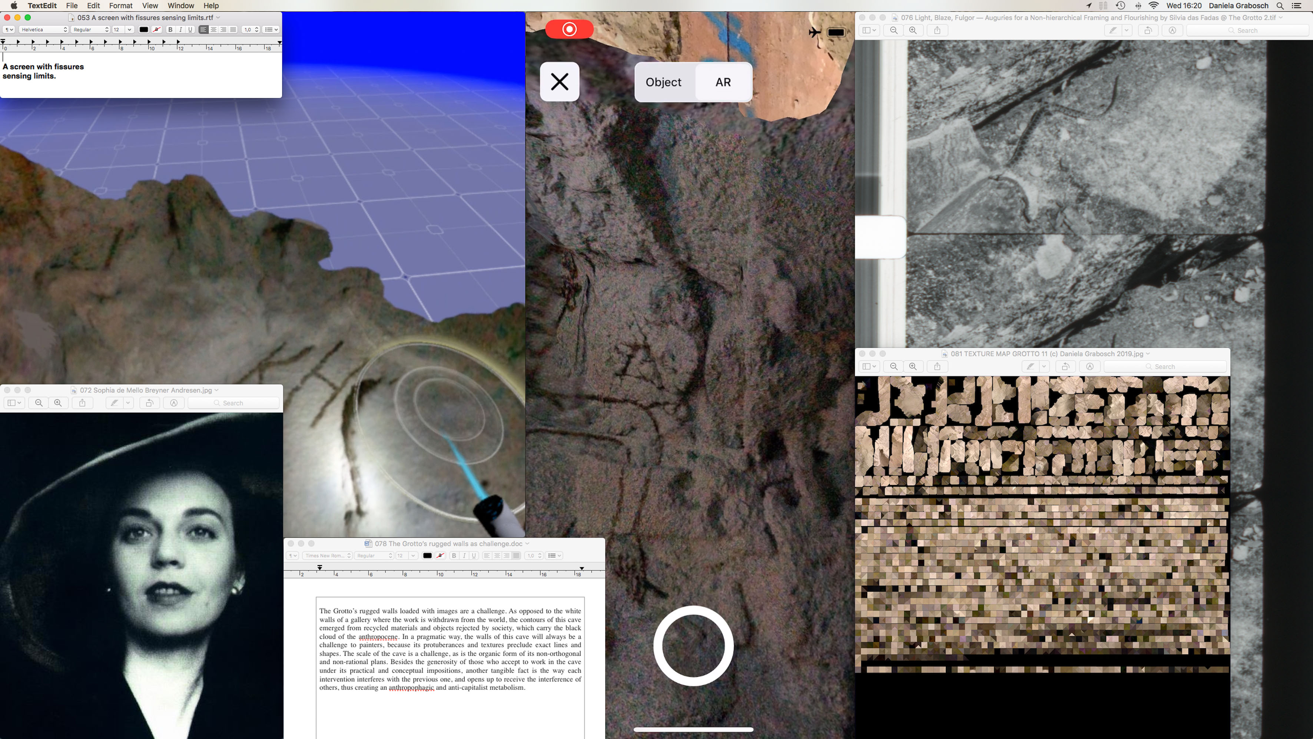Close the AR scanning view with the X

tap(560, 82)
